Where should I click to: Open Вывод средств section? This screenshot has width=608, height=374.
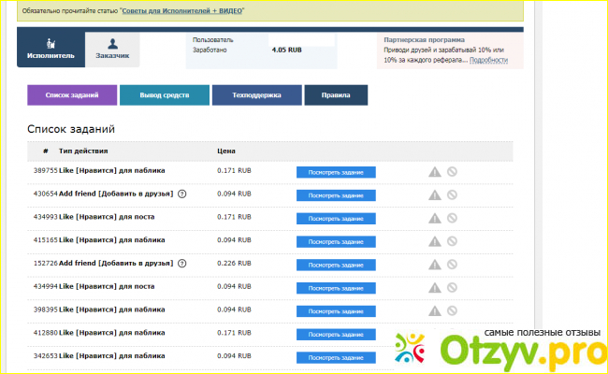click(x=164, y=95)
